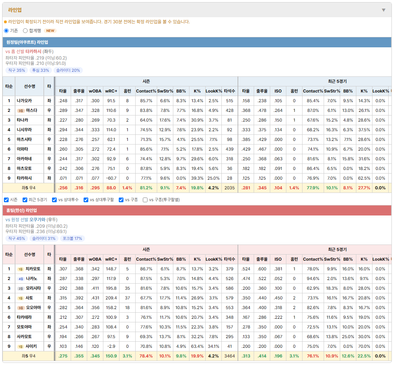Click the 라인업 panel title

click(15, 10)
